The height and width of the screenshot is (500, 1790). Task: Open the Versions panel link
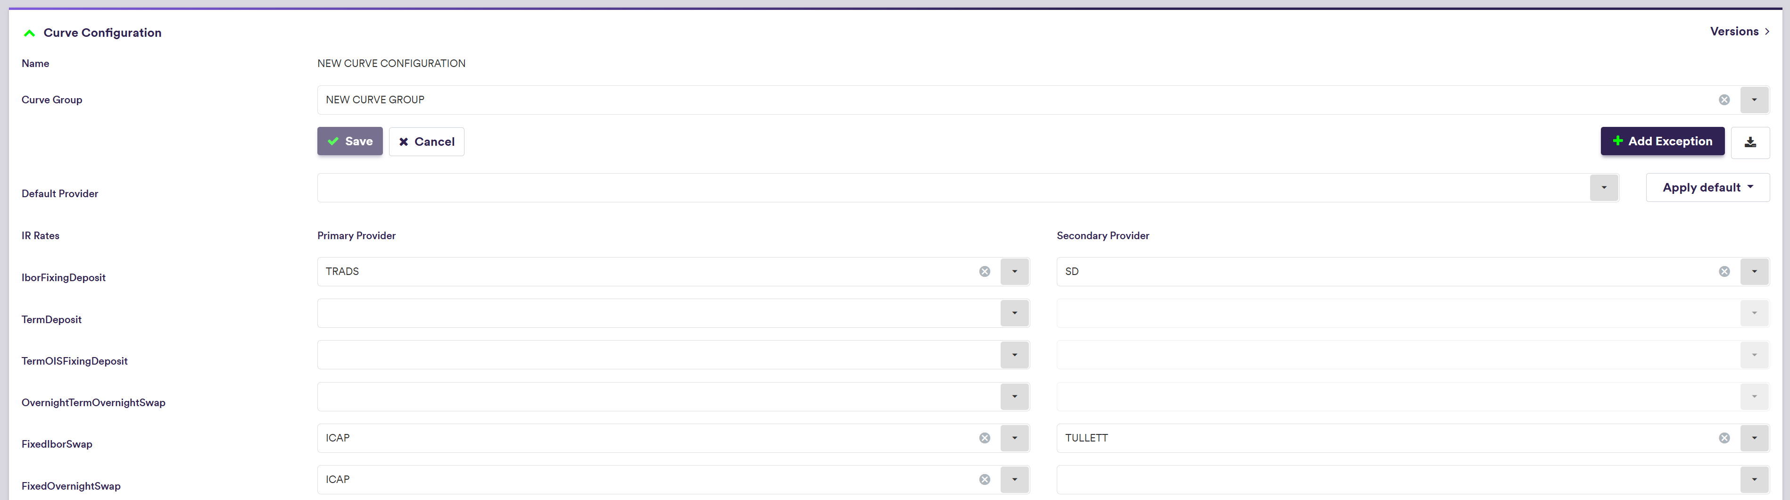click(1739, 31)
